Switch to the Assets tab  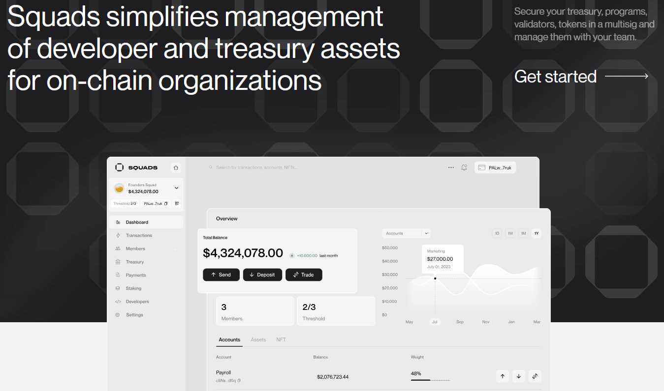tap(258, 340)
